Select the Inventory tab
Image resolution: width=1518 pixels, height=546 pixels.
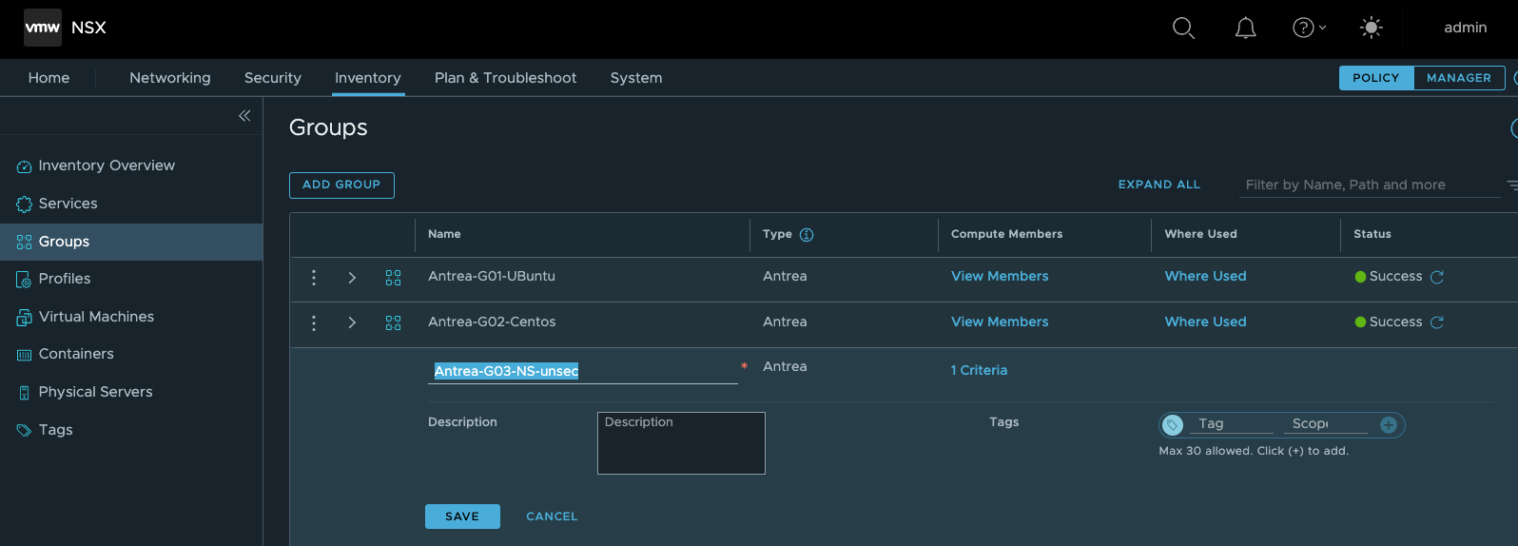368,78
